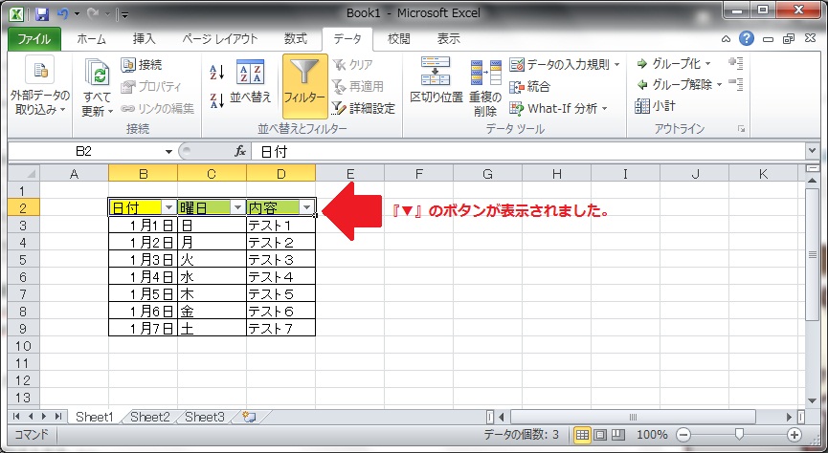Switch to the ページ レイアウト tab

click(x=220, y=39)
